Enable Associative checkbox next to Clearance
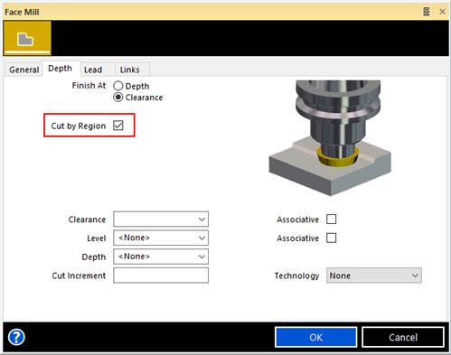Screen dimensions: 451x355 point(332,220)
